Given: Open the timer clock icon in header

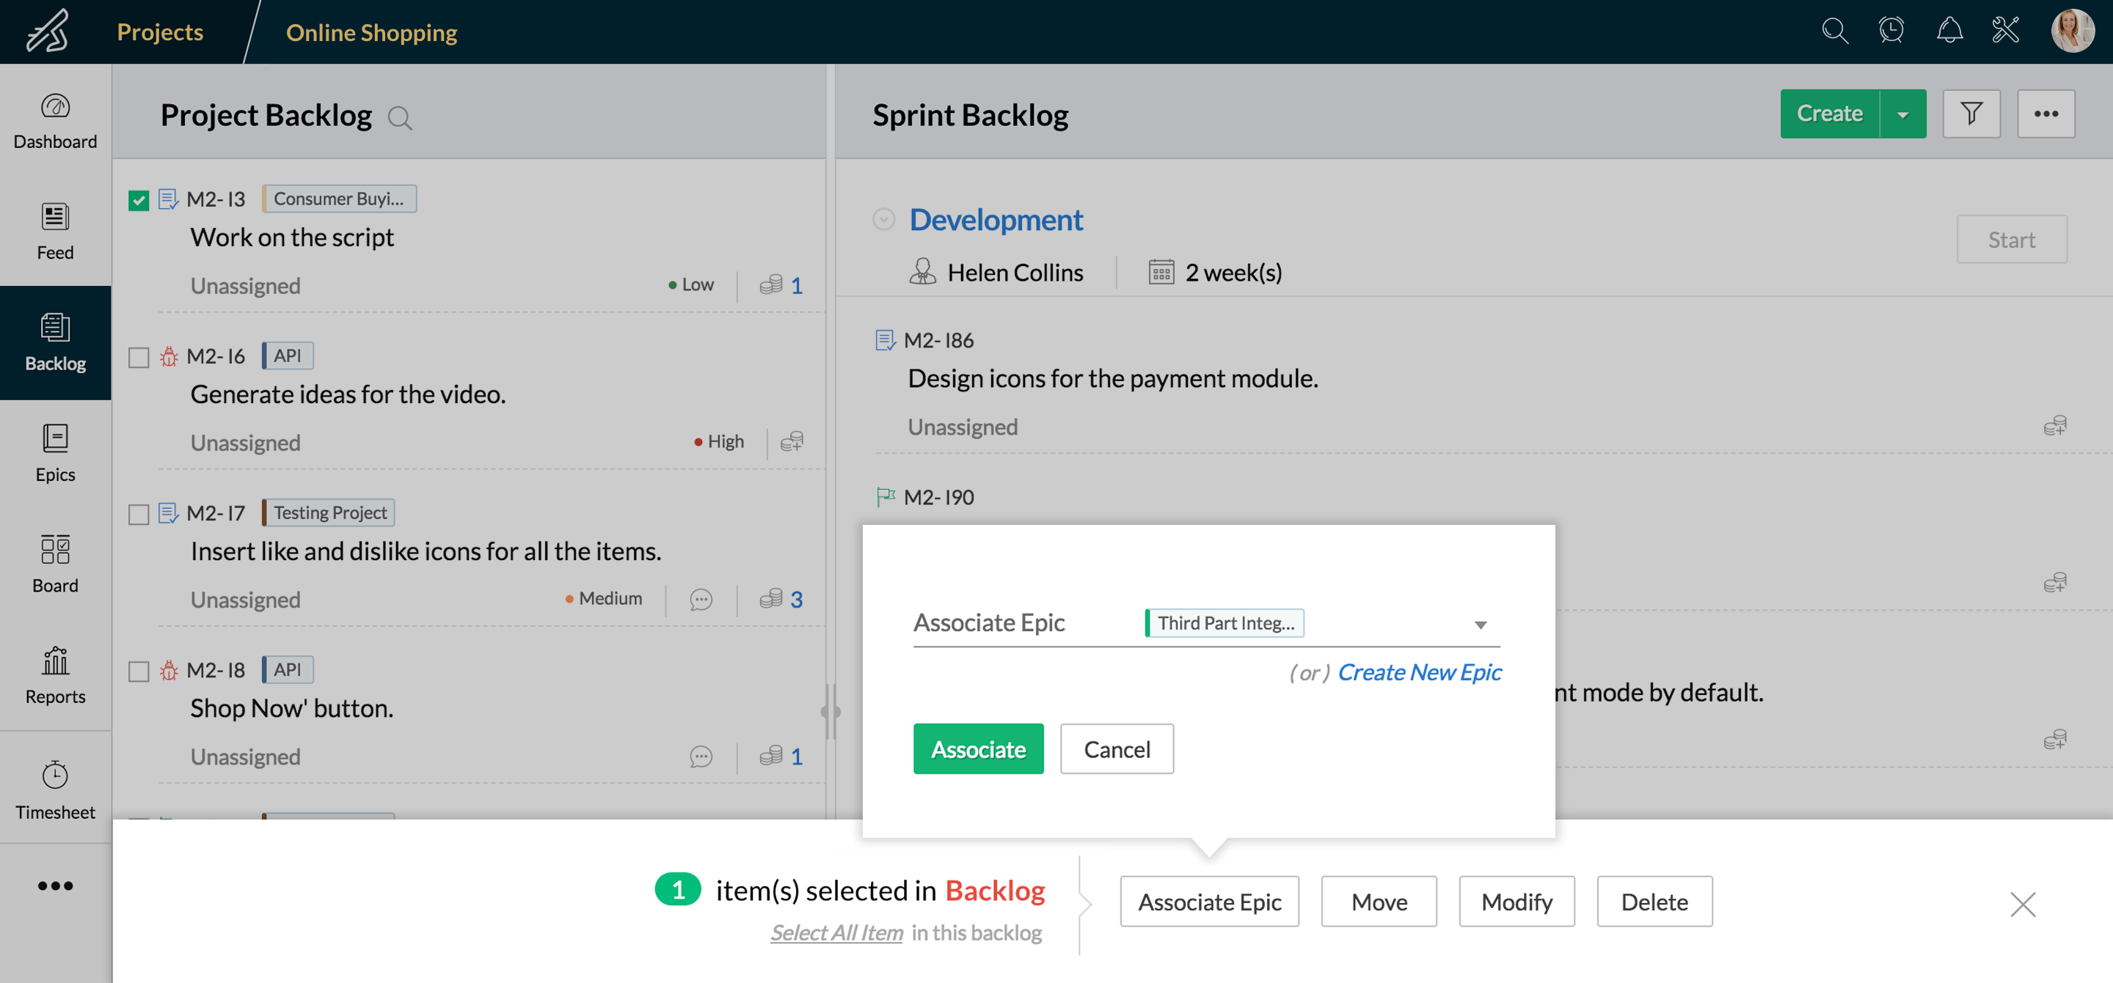Looking at the screenshot, I should tap(1891, 32).
